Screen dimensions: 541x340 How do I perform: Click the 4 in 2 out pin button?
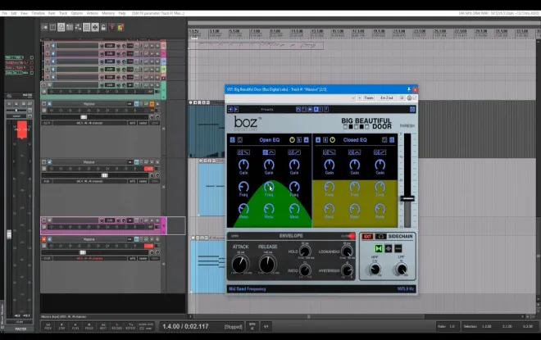(386, 98)
